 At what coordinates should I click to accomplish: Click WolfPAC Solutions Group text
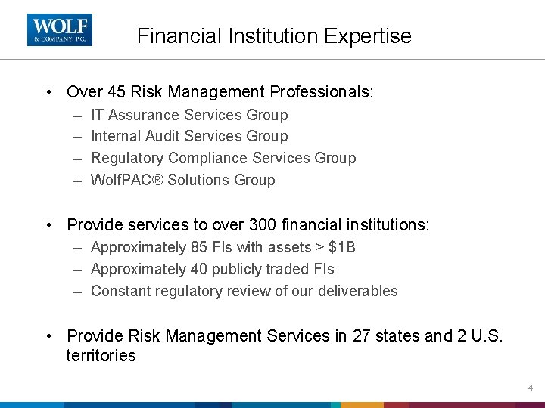click(x=183, y=180)
